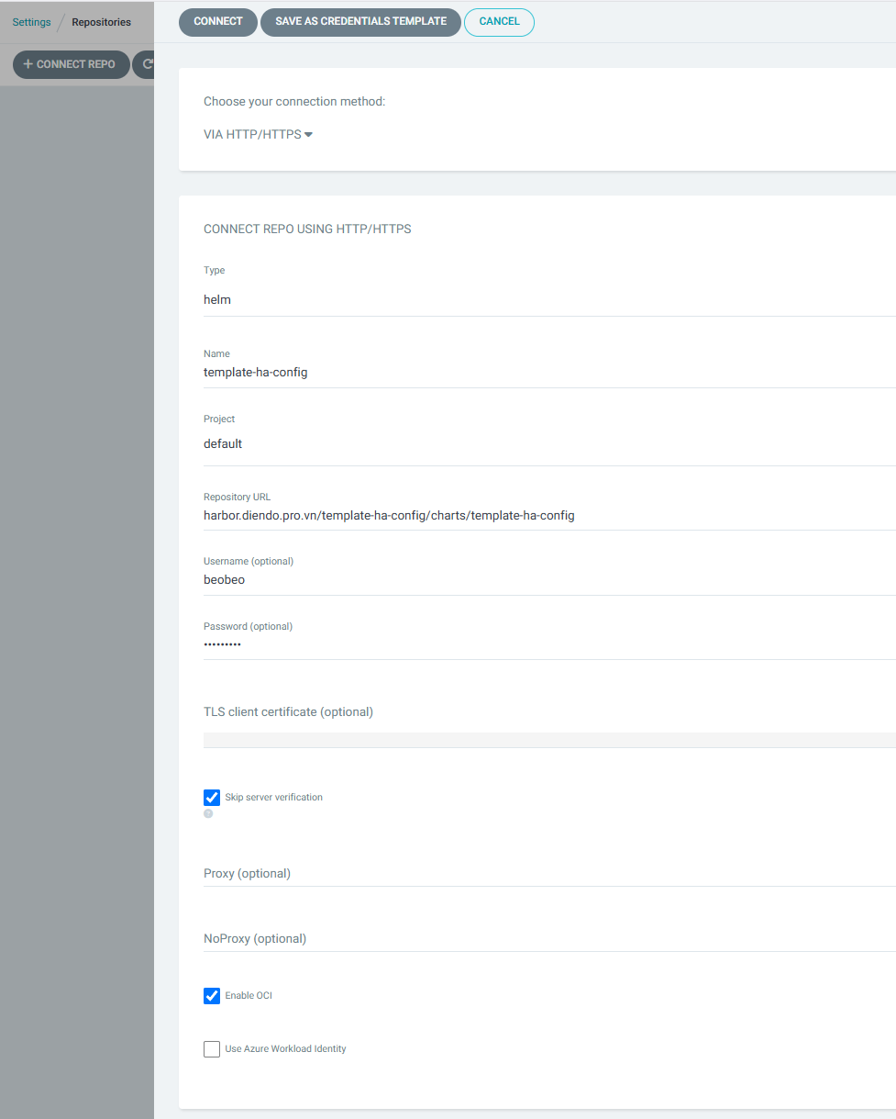Select the Password input field
This screenshot has width=896, height=1119.
[548, 644]
